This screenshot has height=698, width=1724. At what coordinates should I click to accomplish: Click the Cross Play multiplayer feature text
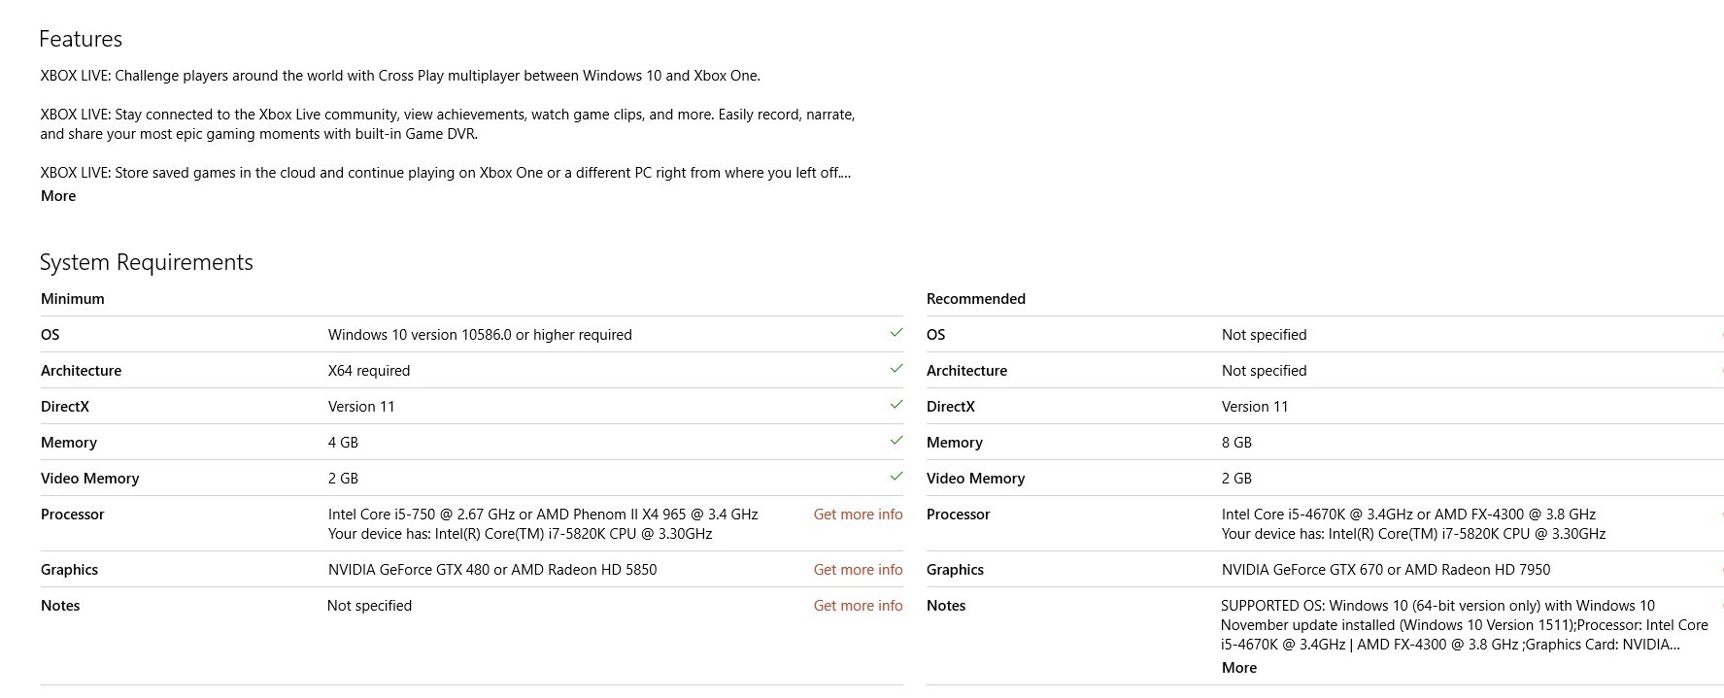click(400, 76)
